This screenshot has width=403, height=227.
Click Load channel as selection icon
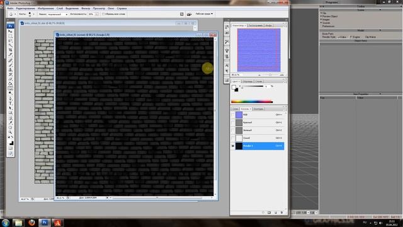[x=263, y=212]
